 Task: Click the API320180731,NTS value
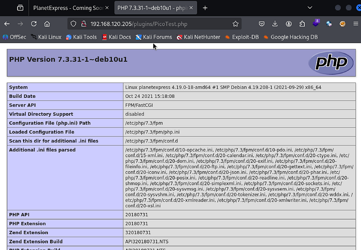[146, 241]
